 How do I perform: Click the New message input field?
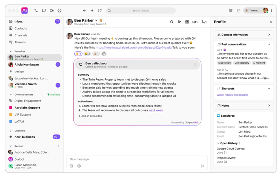point(136,159)
